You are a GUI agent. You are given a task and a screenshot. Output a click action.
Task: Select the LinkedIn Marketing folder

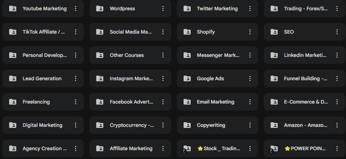tap(305, 55)
